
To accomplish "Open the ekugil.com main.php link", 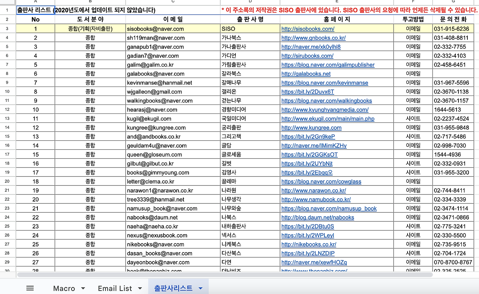I will [x=328, y=119].
